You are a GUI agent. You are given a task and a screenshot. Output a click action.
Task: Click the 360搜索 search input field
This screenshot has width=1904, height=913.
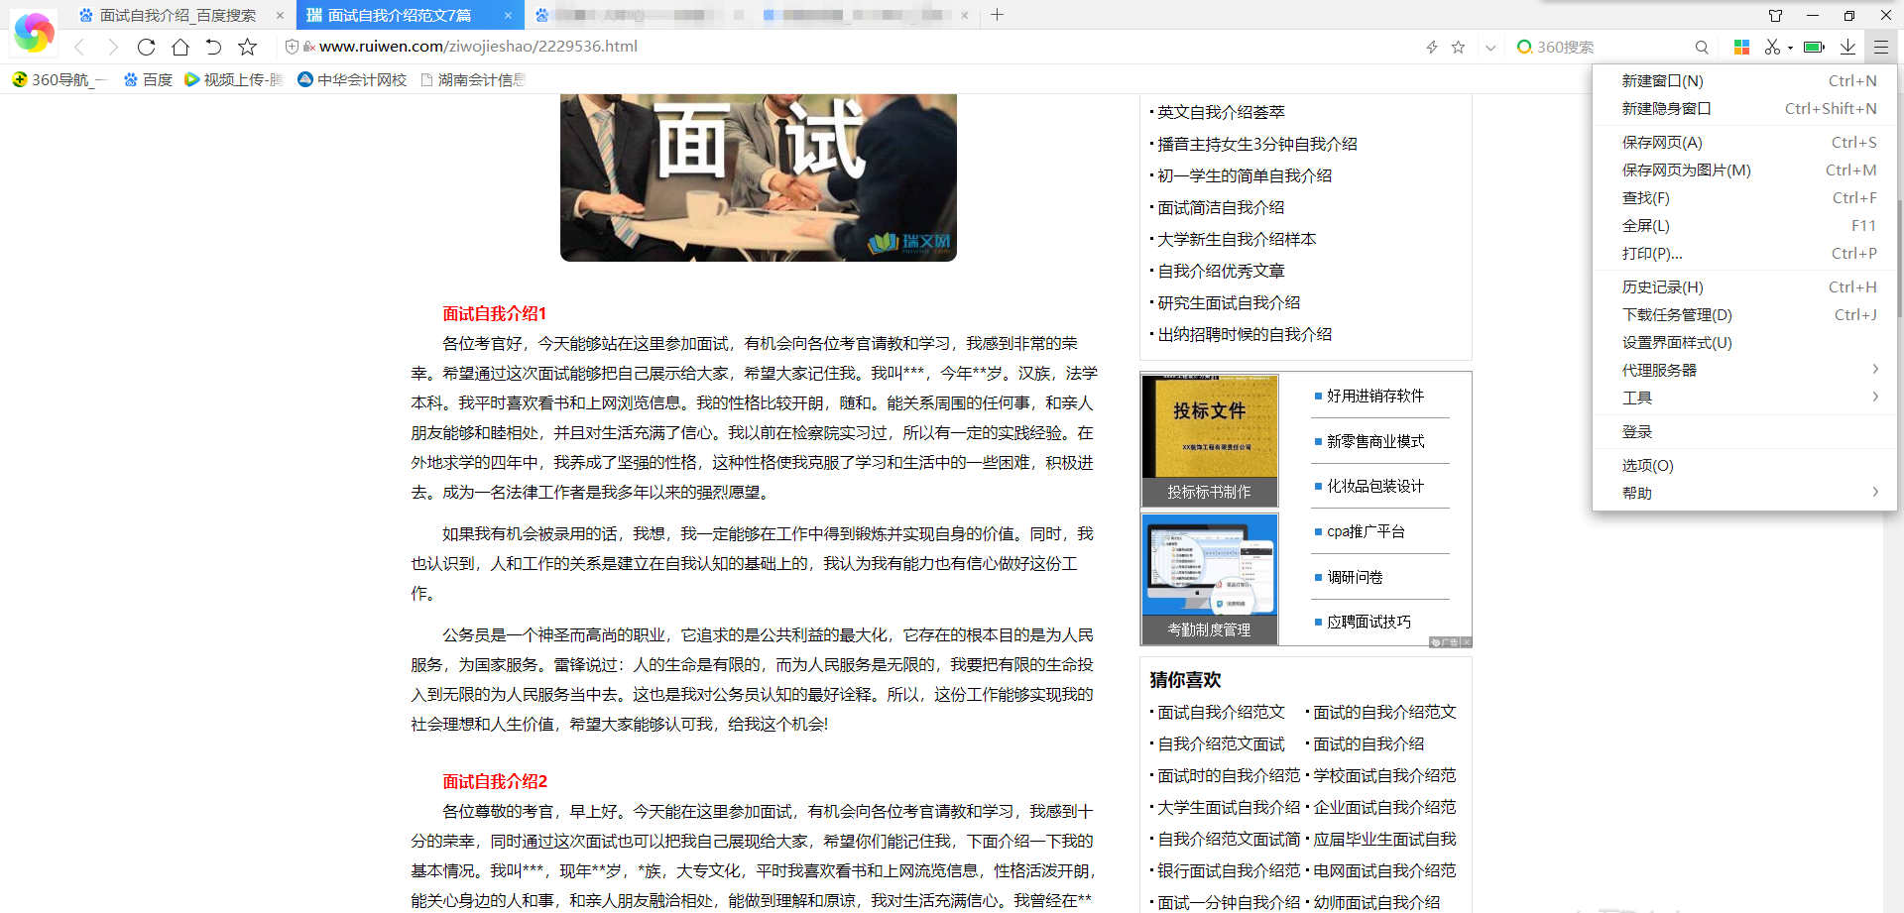pos(1606,47)
